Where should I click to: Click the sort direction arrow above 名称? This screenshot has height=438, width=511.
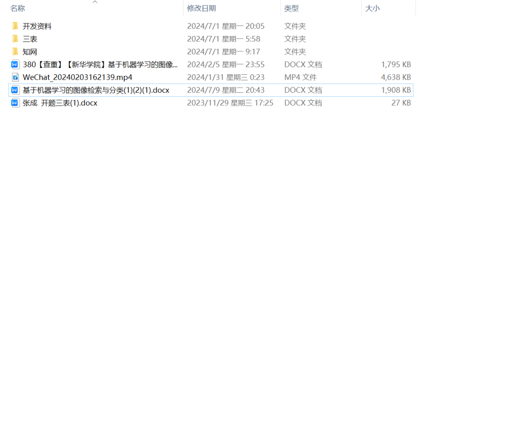coord(95,2)
